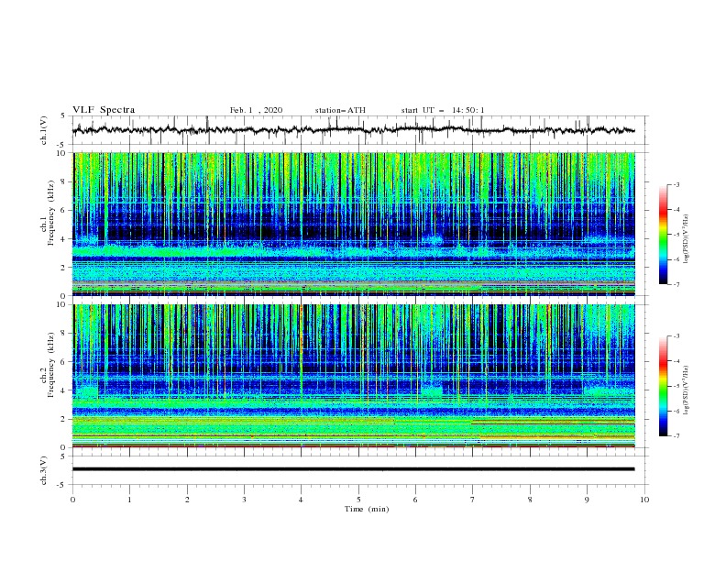This screenshot has width=726, height=561.
Task: Click the 'ch.1(V)' waveform axis label
Action: (x=44, y=130)
